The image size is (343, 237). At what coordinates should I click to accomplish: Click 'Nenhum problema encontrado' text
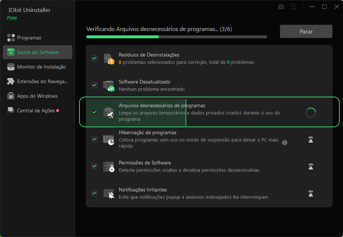(152, 89)
